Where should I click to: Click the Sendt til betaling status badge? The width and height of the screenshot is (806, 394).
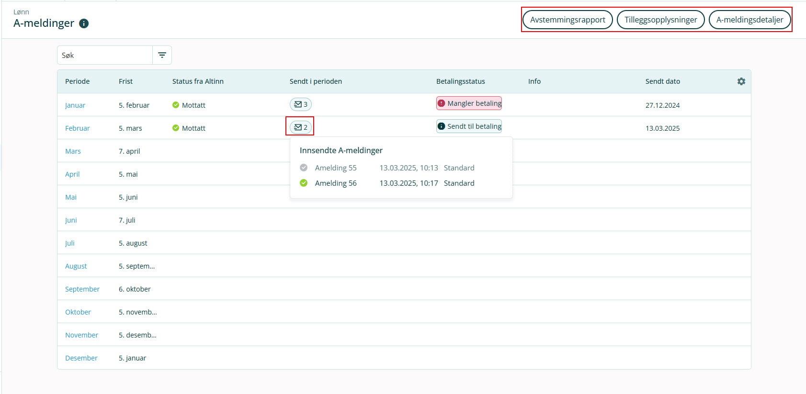pos(469,126)
